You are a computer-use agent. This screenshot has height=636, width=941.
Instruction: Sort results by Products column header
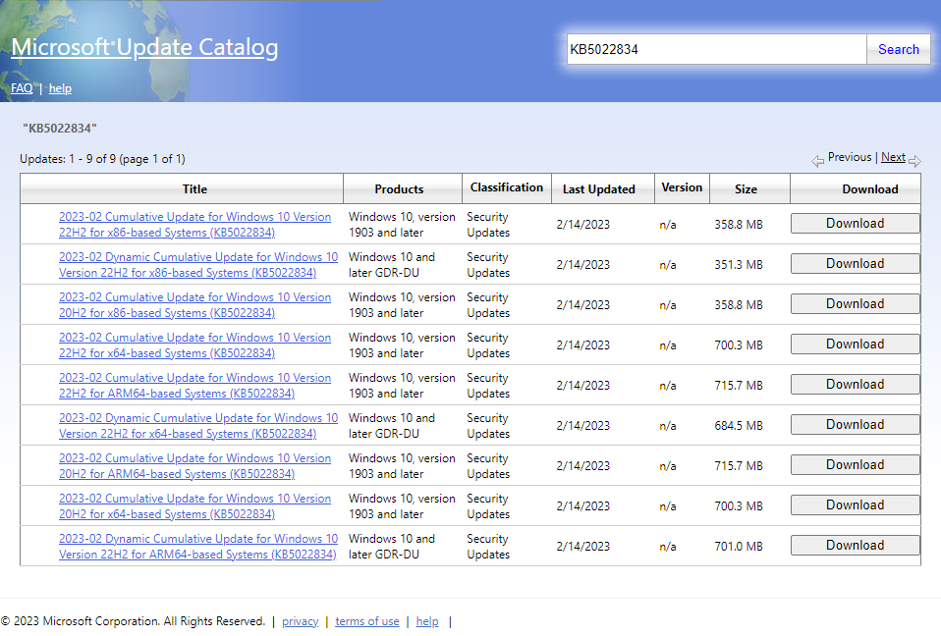[x=403, y=188]
